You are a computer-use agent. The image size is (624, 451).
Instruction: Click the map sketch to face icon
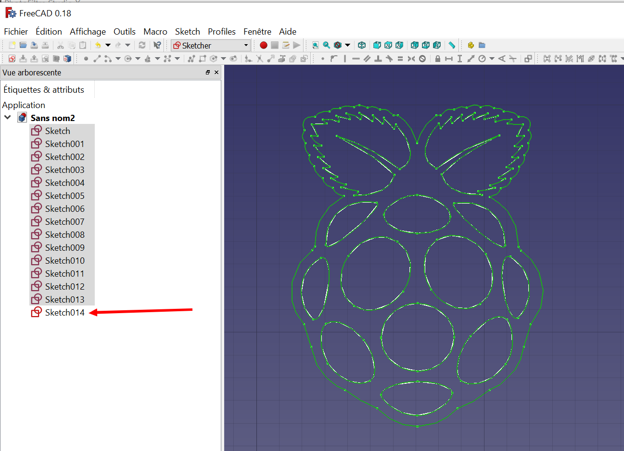click(x=67, y=59)
